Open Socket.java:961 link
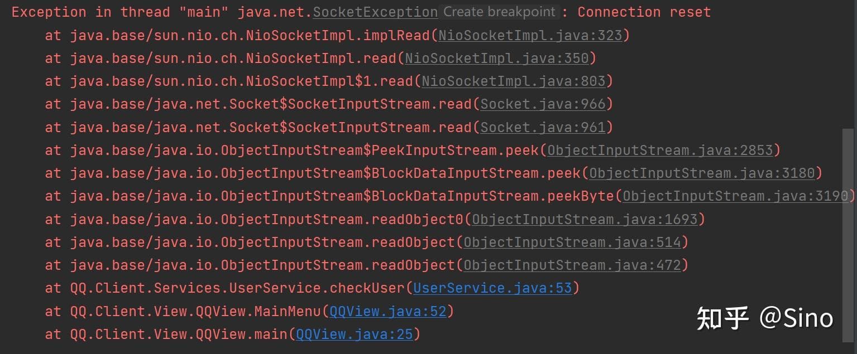 [x=543, y=128]
